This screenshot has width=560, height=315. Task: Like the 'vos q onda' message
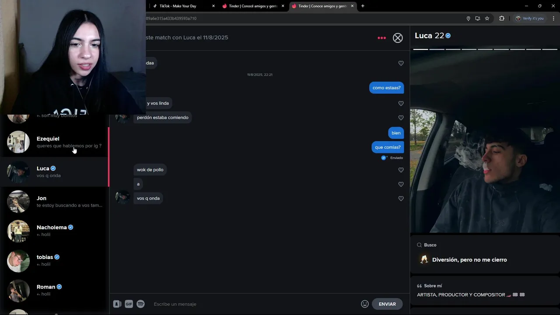point(401,199)
